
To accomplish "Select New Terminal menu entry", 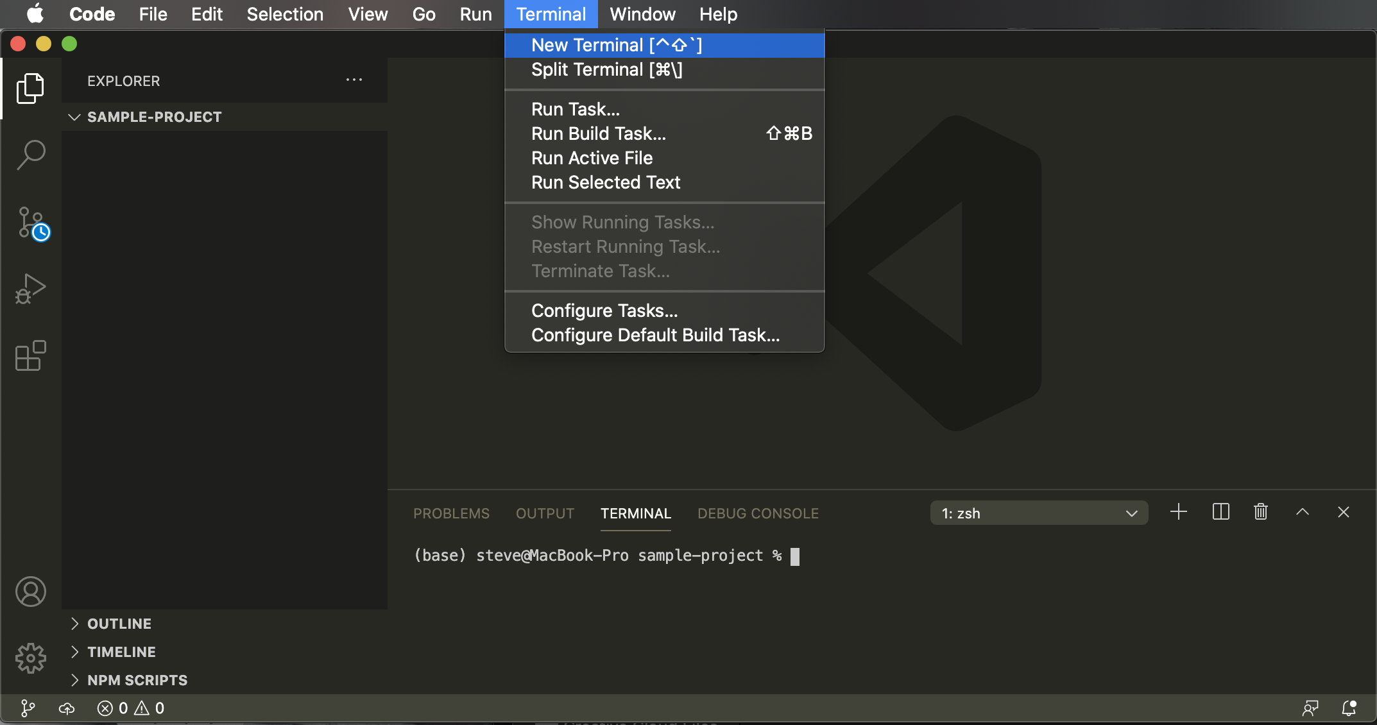I will 616,45.
